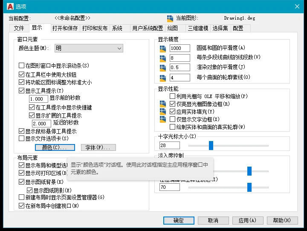This screenshot has width=307, height=231.
Task: Enable 在图形窗口中显示滚动条 checkbox
Action: click(x=21, y=65)
